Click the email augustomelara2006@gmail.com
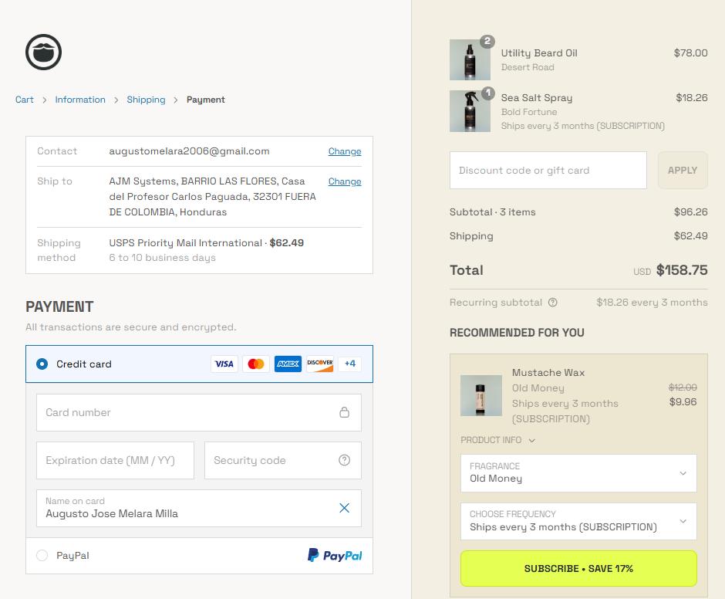The image size is (725, 599). [189, 151]
